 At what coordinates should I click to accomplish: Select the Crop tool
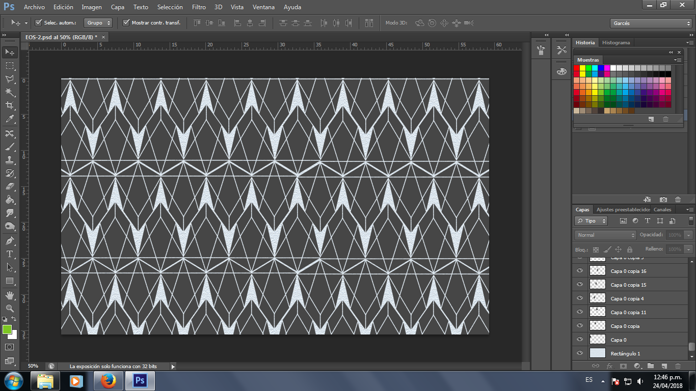click(x=10, y=105)
